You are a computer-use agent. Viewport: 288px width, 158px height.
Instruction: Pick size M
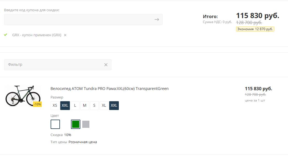[x=85, y=105]
